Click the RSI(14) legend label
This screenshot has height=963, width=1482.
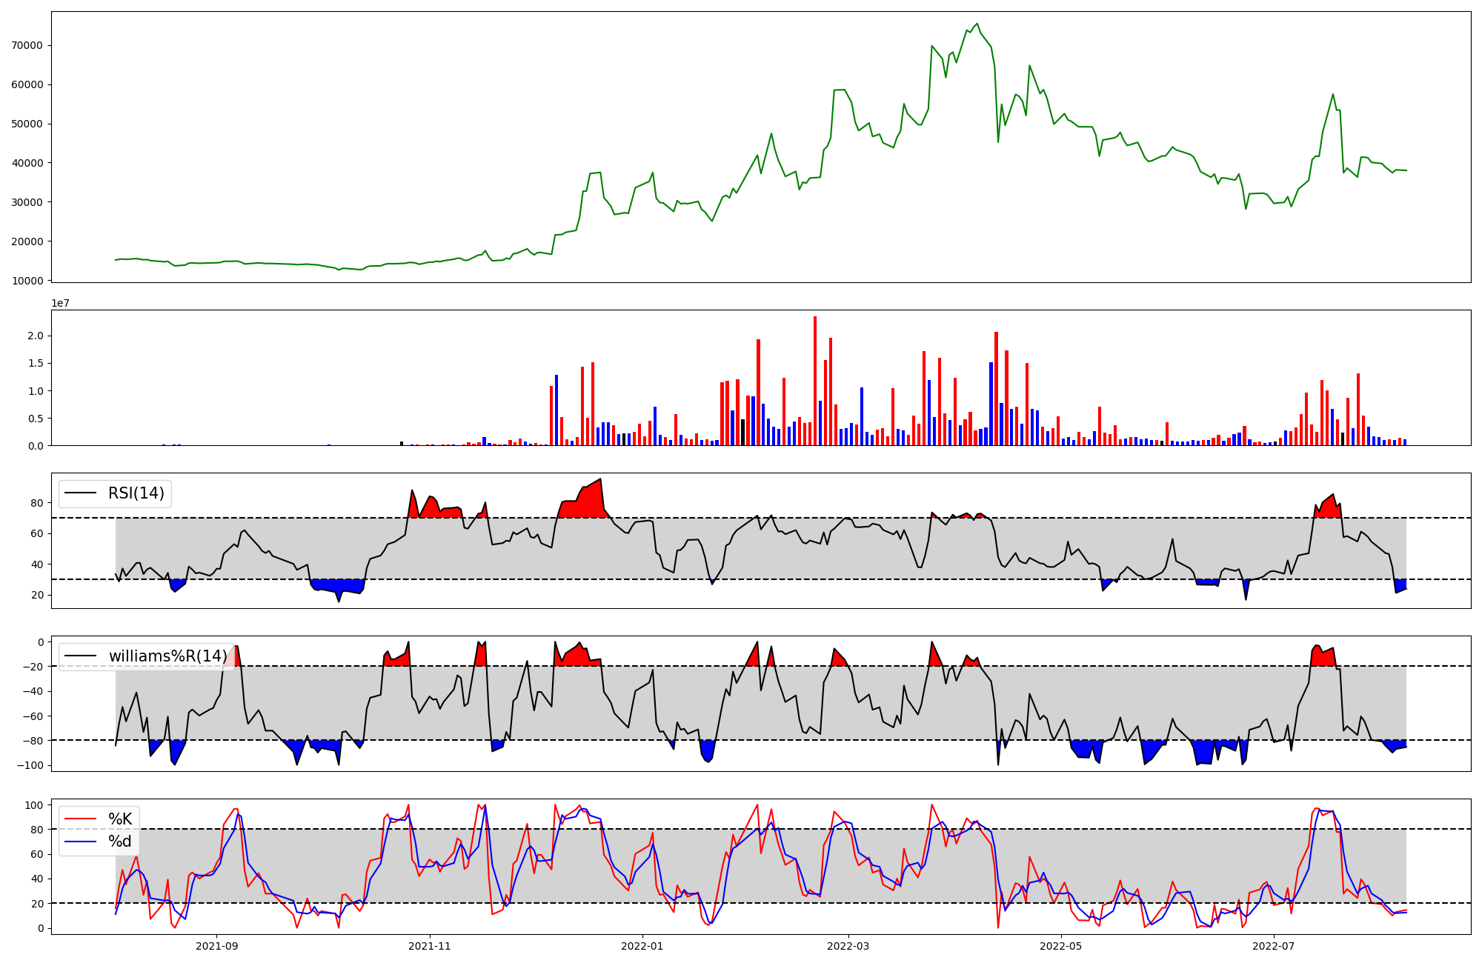(136, 493)
